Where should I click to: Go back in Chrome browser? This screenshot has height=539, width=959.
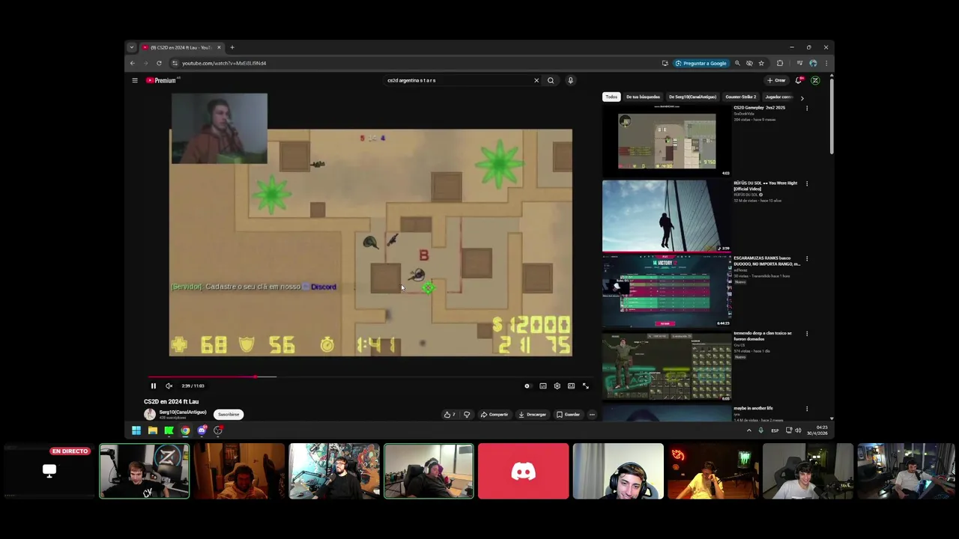[133, 63]
